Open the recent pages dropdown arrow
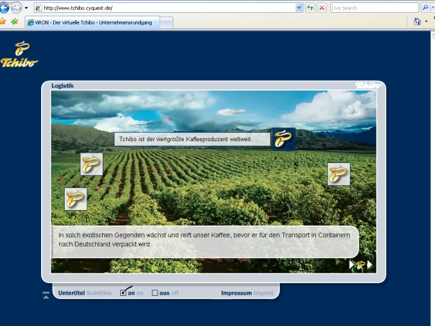 [x=27, y=8]
